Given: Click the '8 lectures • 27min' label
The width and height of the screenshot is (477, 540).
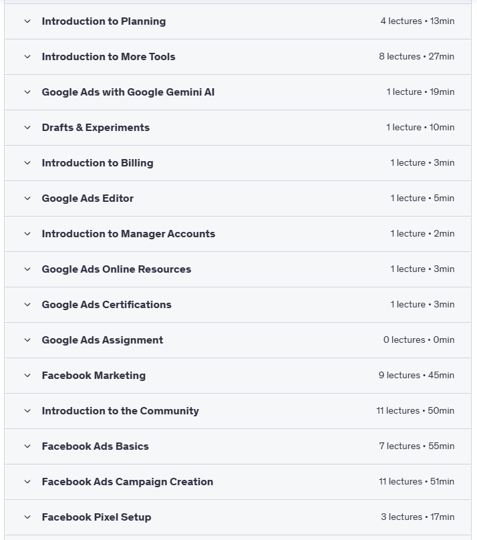Looking at the screenshot, I should [x=416, y=57].
